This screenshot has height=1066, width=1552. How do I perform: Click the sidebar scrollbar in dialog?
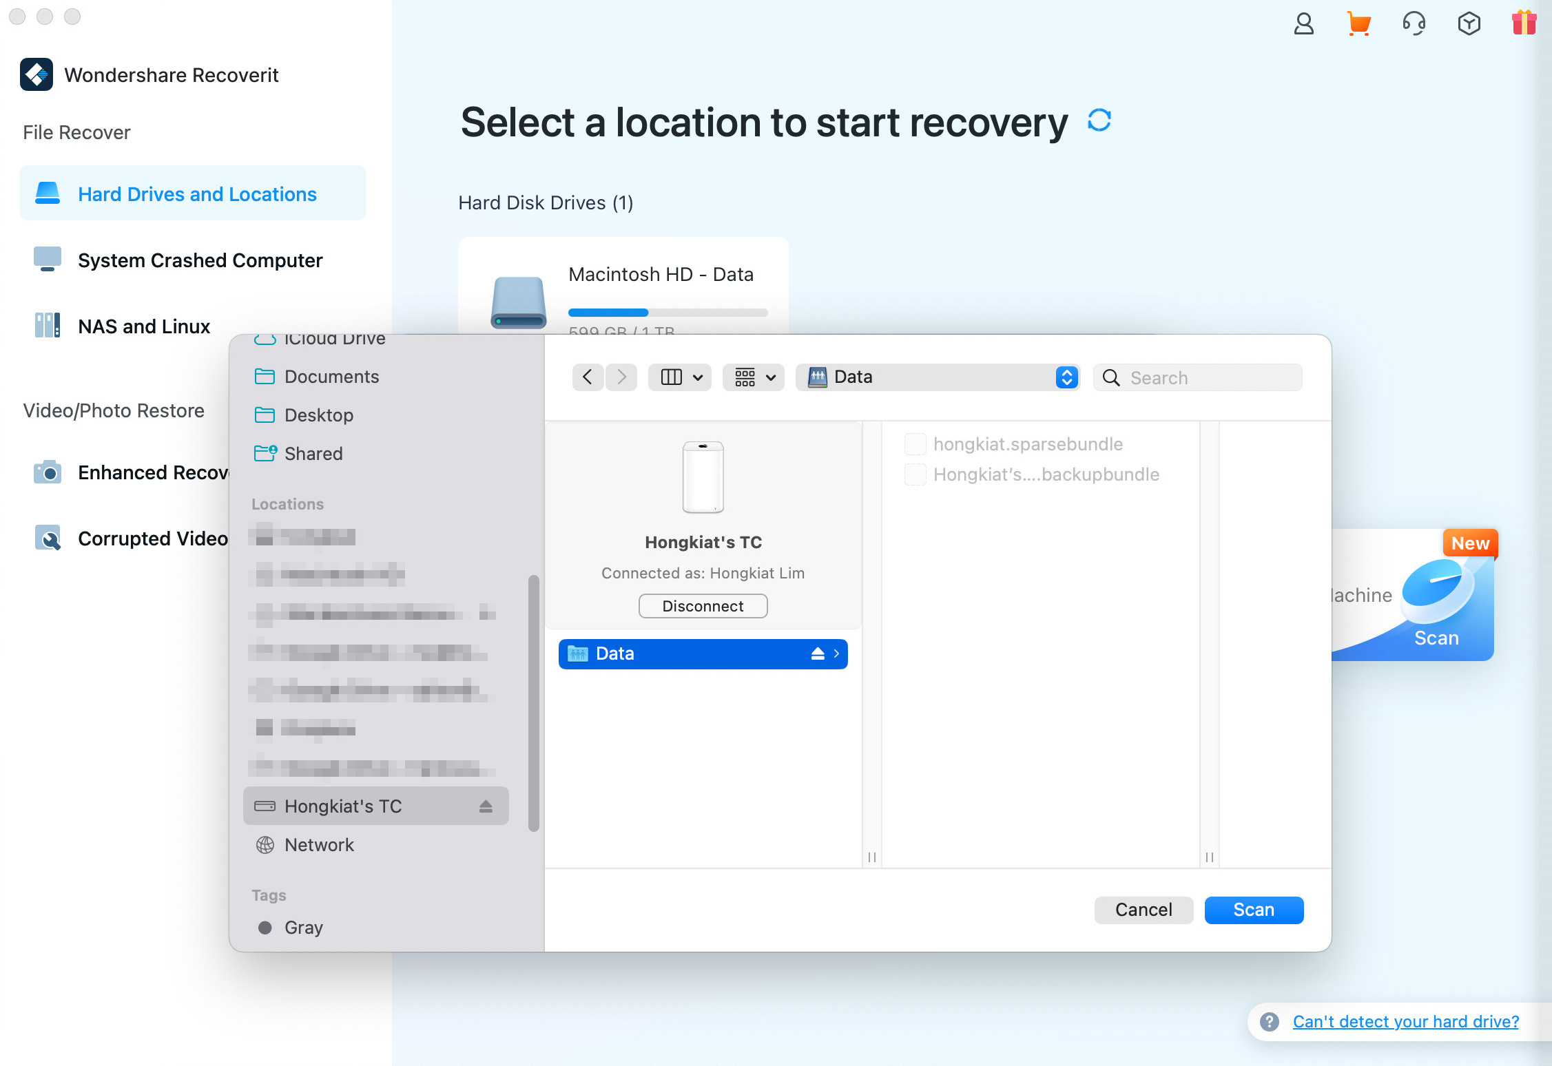[x=533, y=704]
